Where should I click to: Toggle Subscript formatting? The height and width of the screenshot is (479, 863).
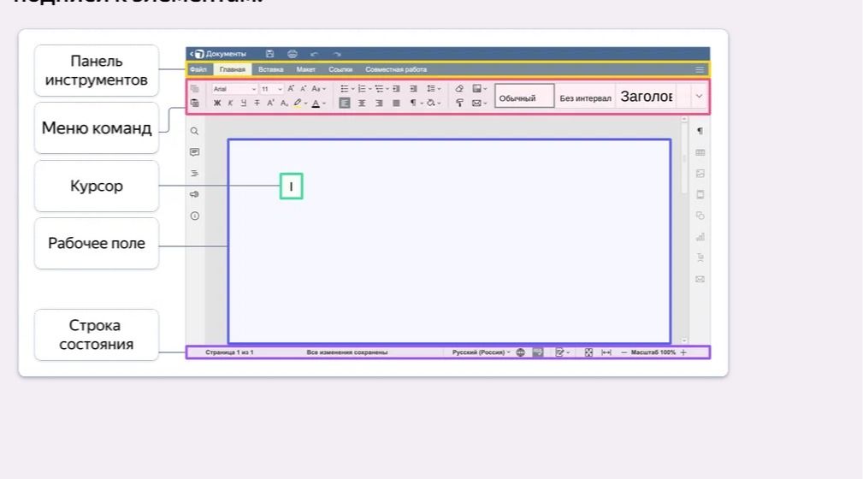tap(284, 103)
